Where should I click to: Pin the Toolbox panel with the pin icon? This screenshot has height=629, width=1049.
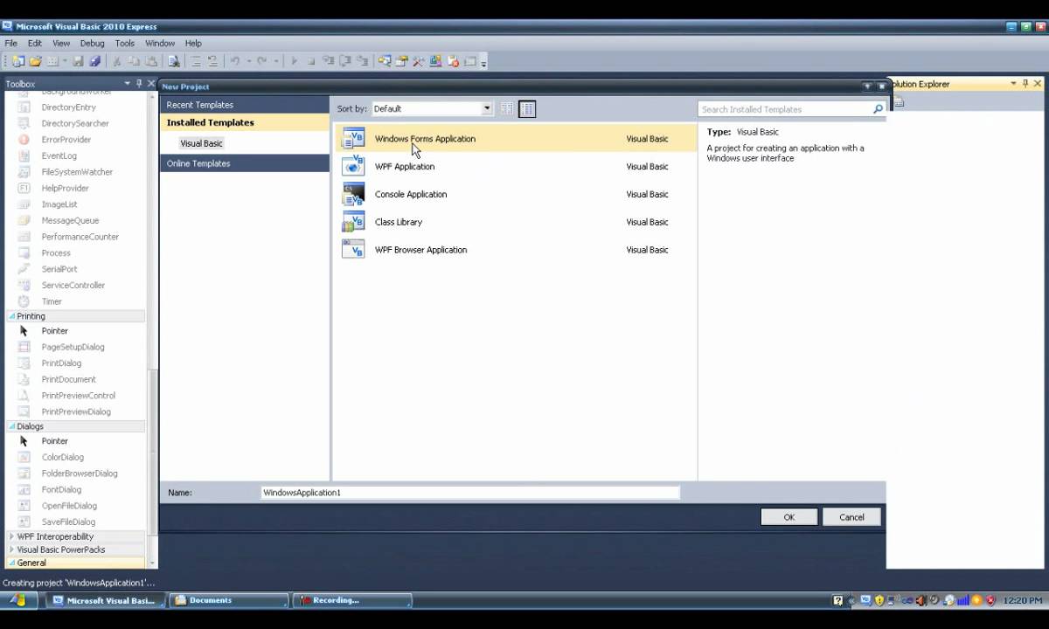pos(138,83)
